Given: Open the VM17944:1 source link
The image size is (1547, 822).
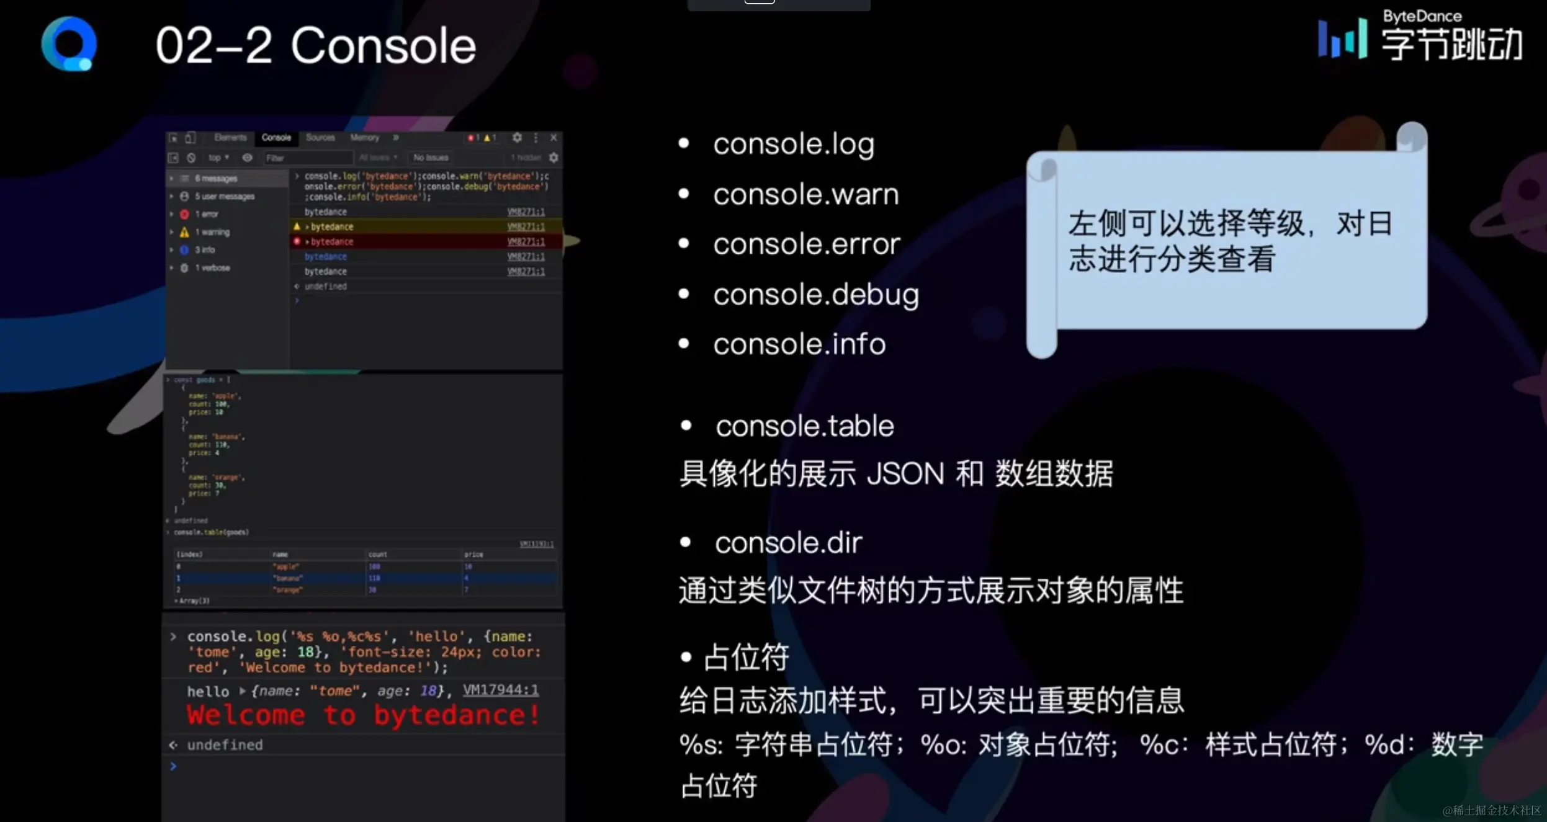Looking at the screenshot, I should pyautogui.click(x=500, y=690).
